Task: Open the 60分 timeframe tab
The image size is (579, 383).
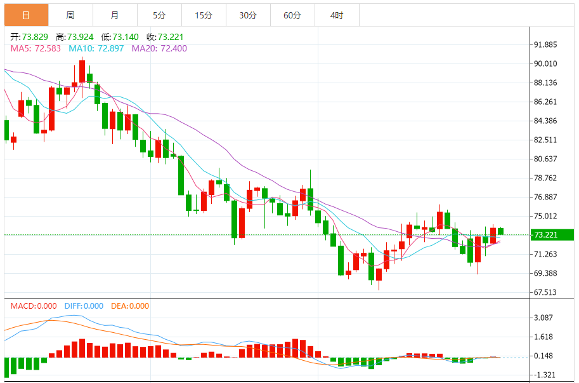Action: pyautogui.click(x=292, y=15)
